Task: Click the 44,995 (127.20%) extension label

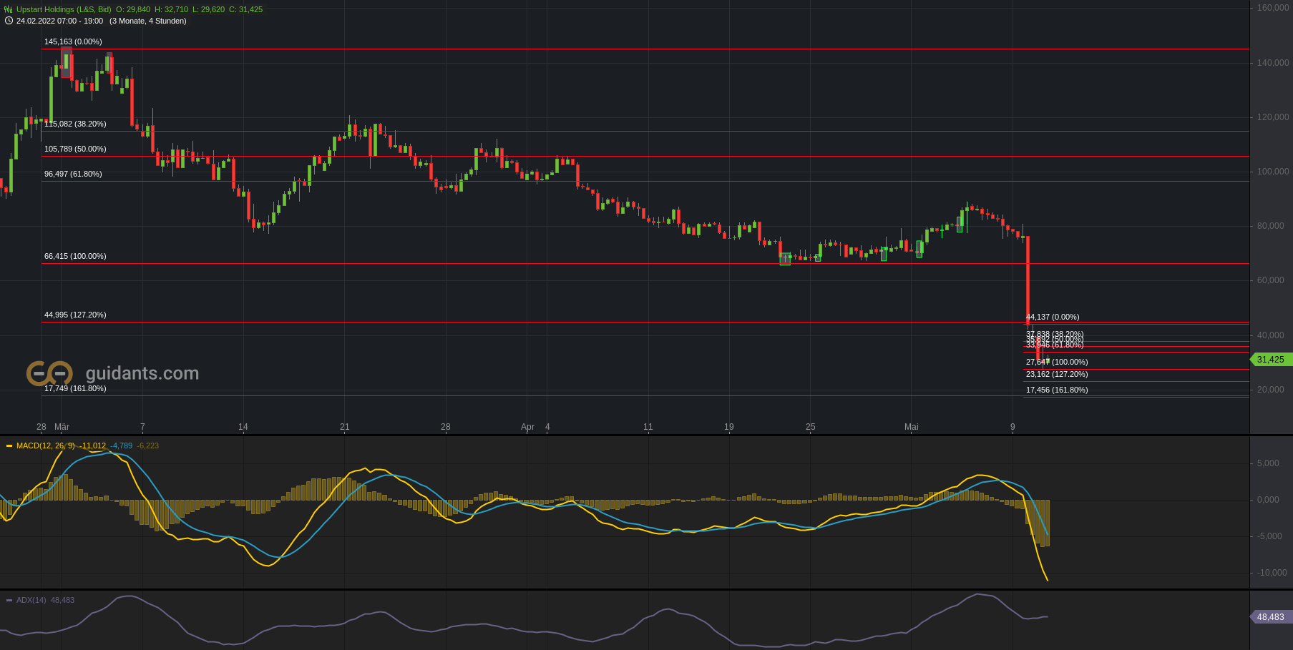Action: click(75, 315)
